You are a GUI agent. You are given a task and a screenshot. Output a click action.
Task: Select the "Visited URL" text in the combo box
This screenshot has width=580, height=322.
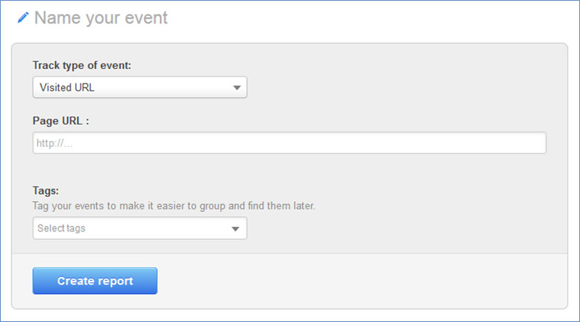(67, 88)
